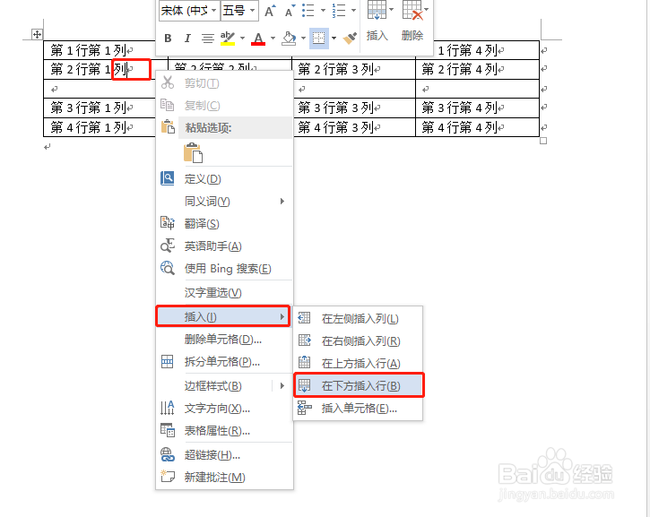650x517 pixels.
Task: Click cell 第4行第4列
Action: pyautogui.click(x=477, y=127)
